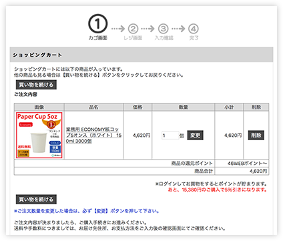Image resolution: width=283 pixels, height=241 pixels.
Task: Click the bottom 買い物を続ける button
Action: 36,200
